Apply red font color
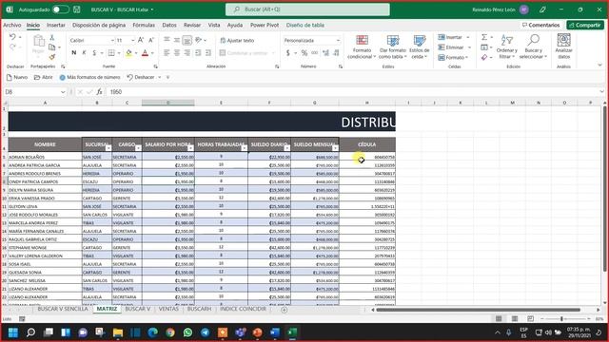Image resolution: width=609 pixels, height=342 pixels. pyautogui.click(x=145, y=53)
